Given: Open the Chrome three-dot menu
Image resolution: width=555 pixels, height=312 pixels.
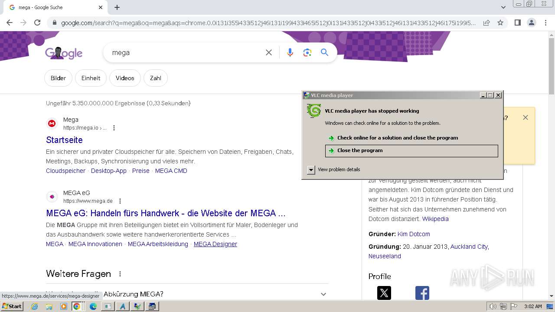Looking at the screenshot, I should coord(545,23).
